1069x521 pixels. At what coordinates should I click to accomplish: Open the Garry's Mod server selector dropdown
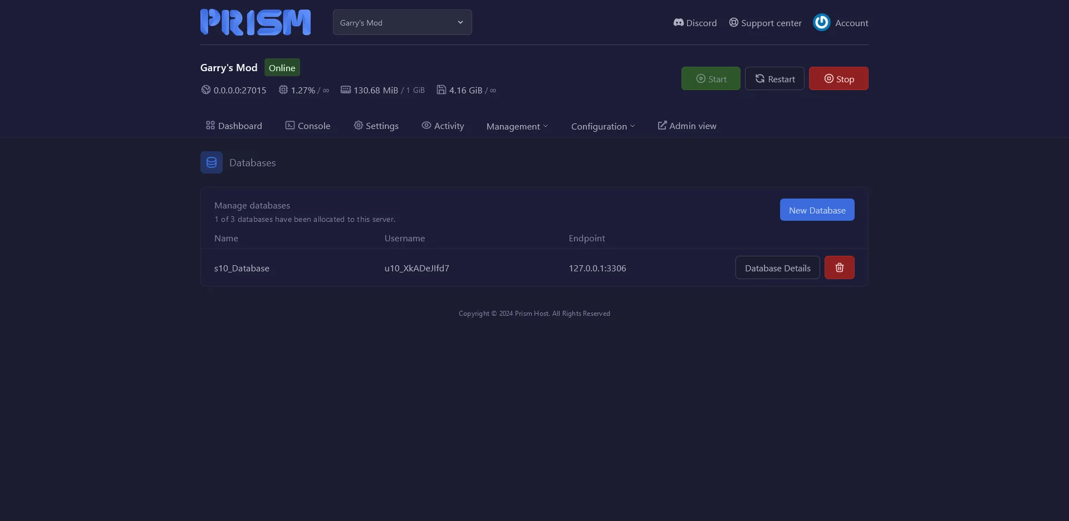click(402, 22)
